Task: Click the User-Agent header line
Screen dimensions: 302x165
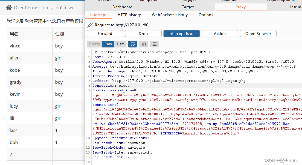Action: [193, 62]
